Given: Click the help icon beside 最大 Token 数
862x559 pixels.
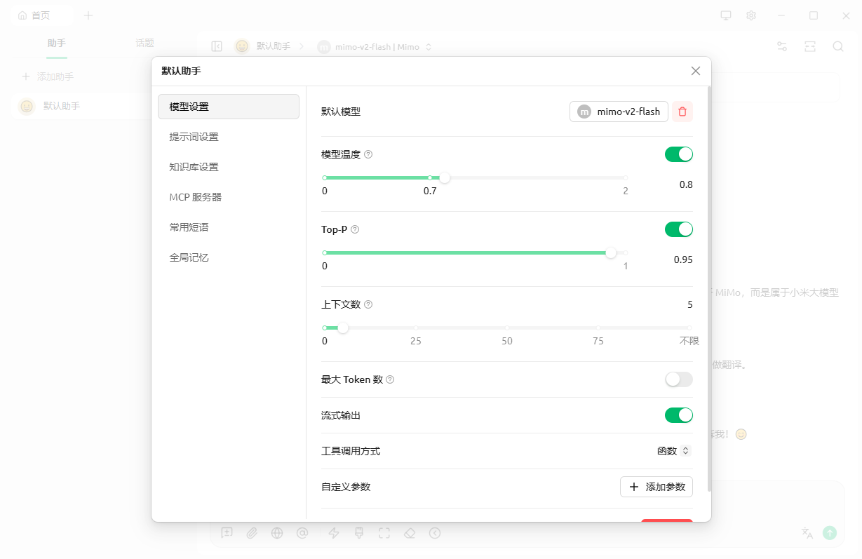Looking at the screenshot, I should [391, 379].
